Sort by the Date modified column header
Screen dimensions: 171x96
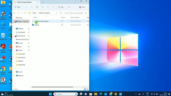click(x=75, y=17)
